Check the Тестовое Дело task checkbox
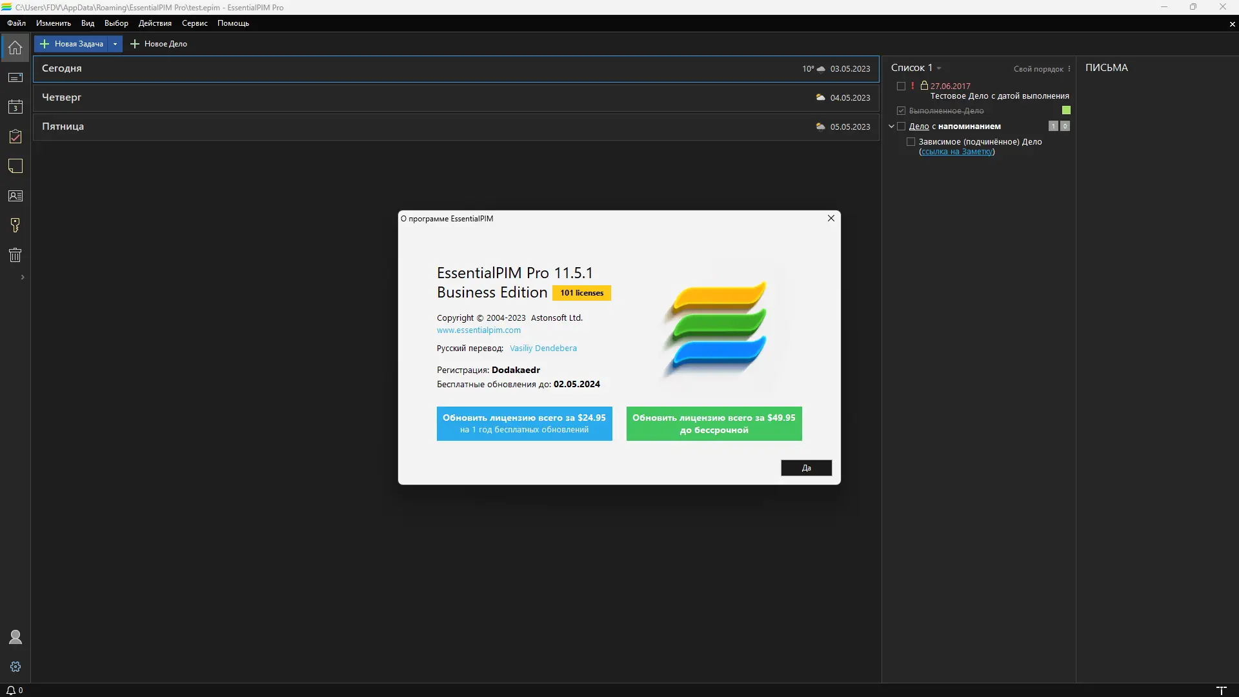Viewport: 1239px width, 697px height. [902, 86]
